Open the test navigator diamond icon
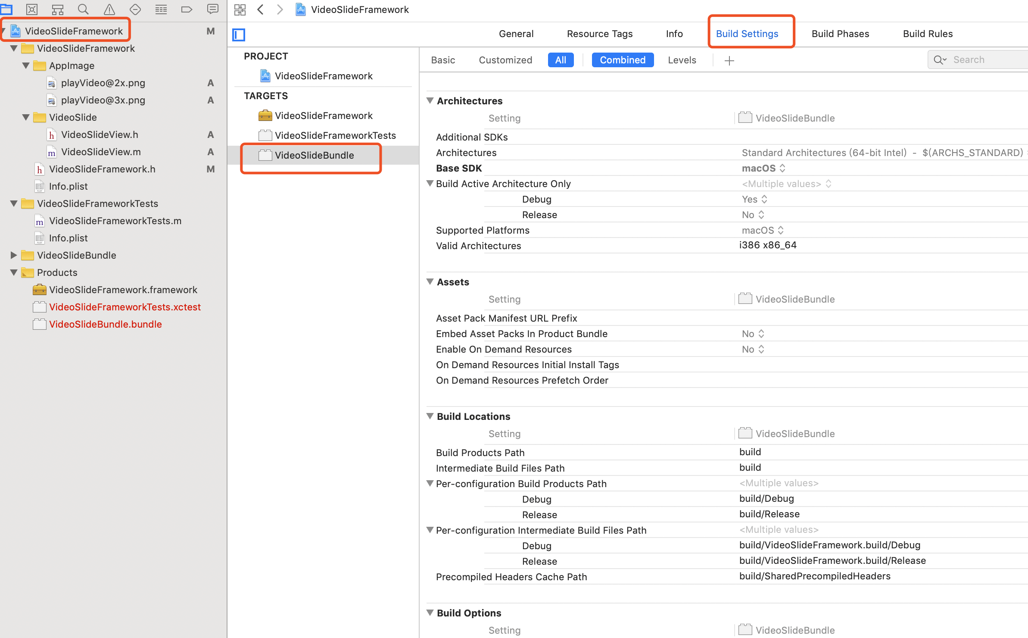This screenshot has width=1028, height=638. (x=135, y=9)
